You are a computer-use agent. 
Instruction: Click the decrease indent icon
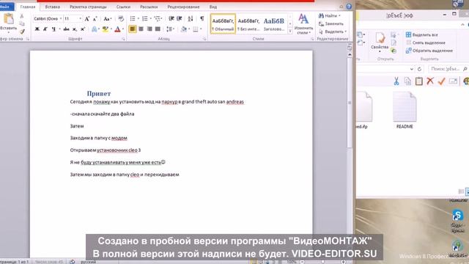tap(171, 19)
